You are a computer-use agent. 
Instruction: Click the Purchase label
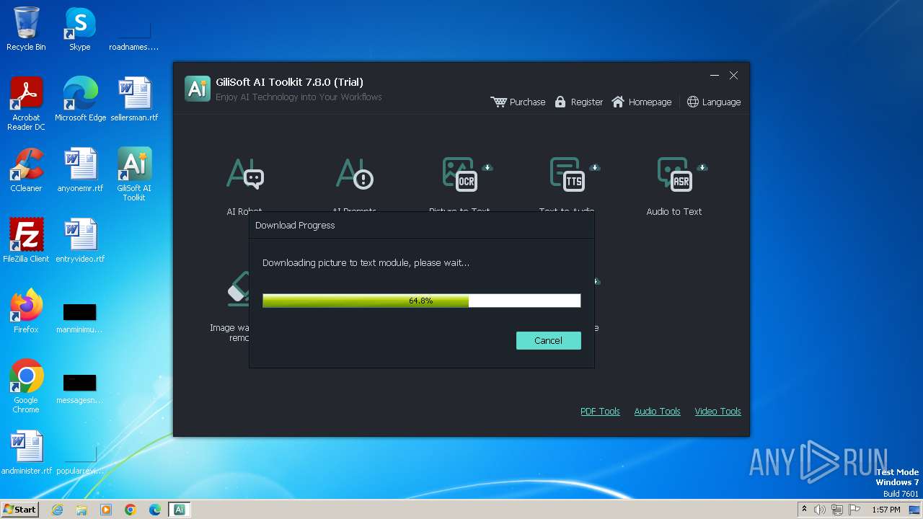point(527,102)
